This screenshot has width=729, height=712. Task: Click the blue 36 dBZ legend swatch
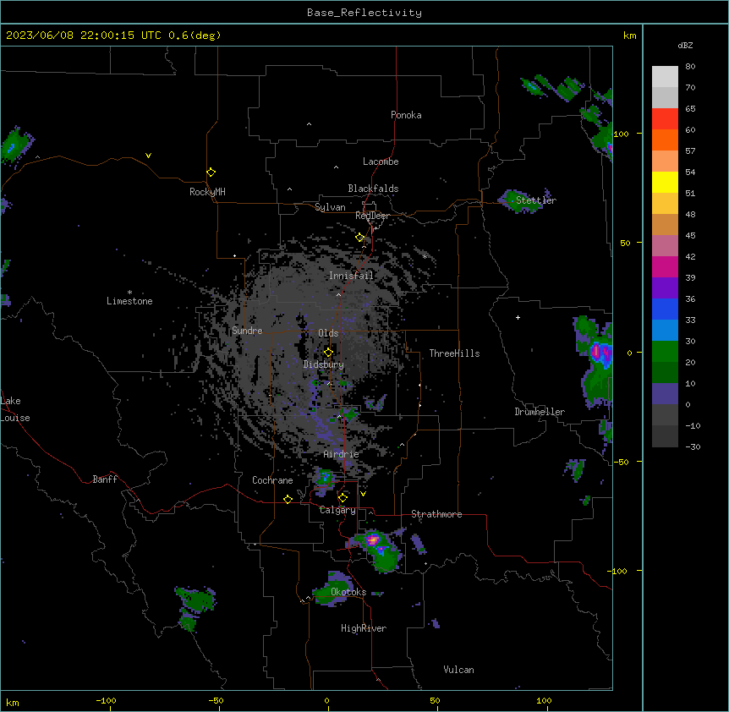pyautogui.click(x=665, y=309)
